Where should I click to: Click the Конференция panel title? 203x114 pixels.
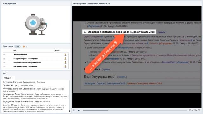10,3
